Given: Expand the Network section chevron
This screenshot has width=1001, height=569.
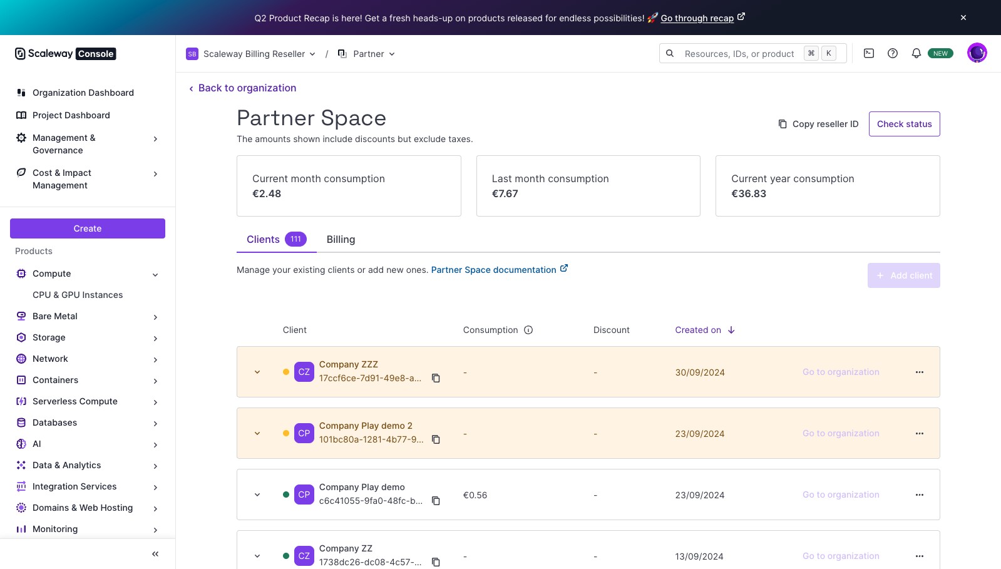Looking at the screenshot, I should [155, 360].
